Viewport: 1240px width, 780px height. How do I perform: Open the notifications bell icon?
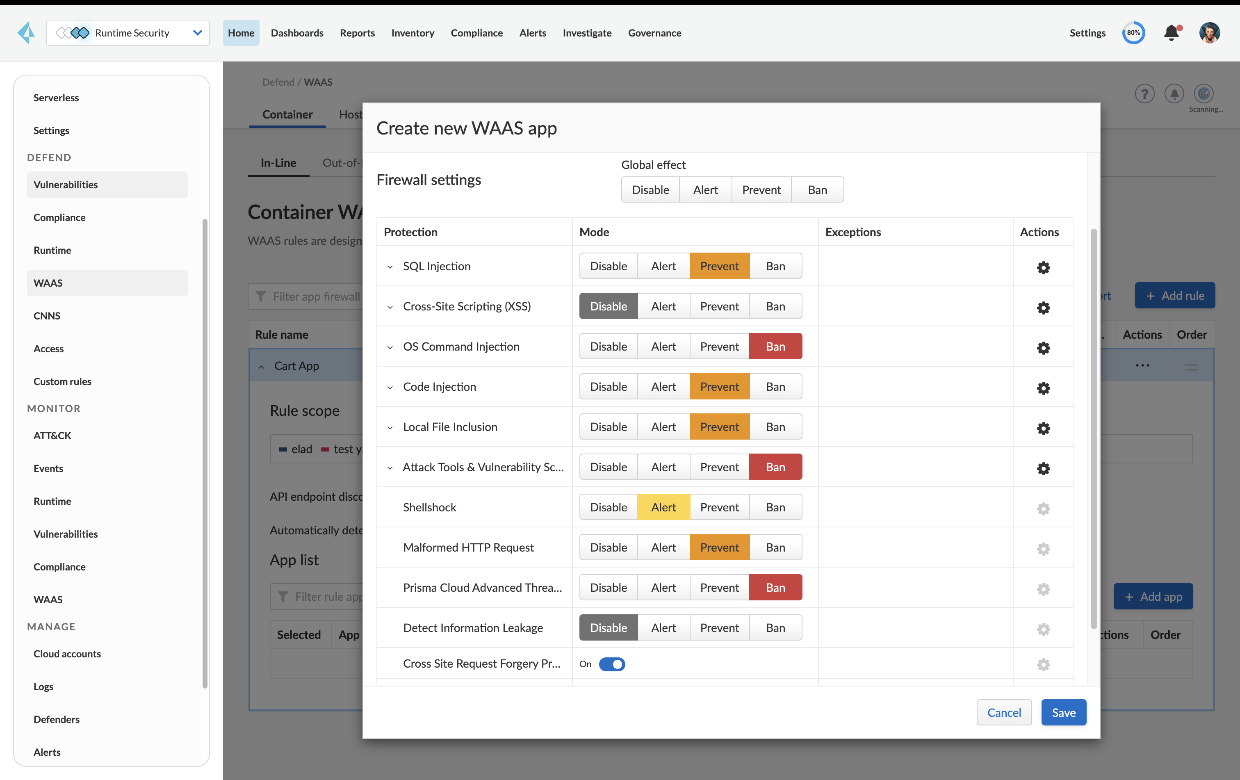tap(1172, 32)
